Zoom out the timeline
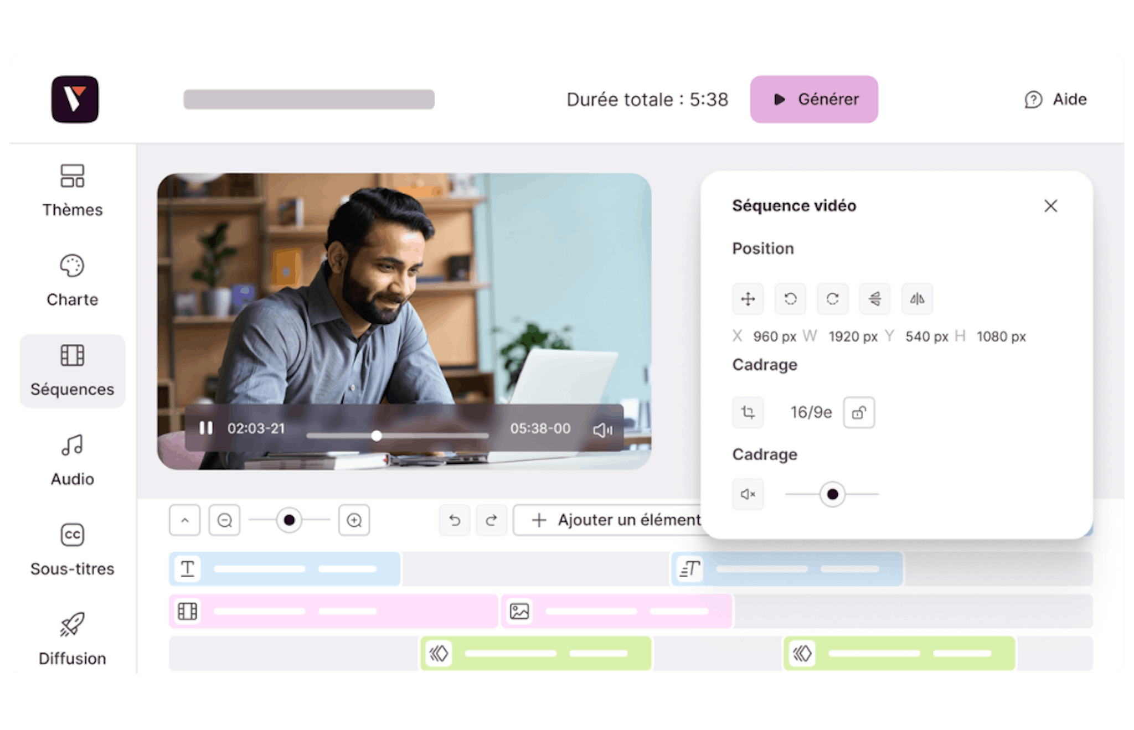Viewport: 1134px width, 730px height. (224, 520)
